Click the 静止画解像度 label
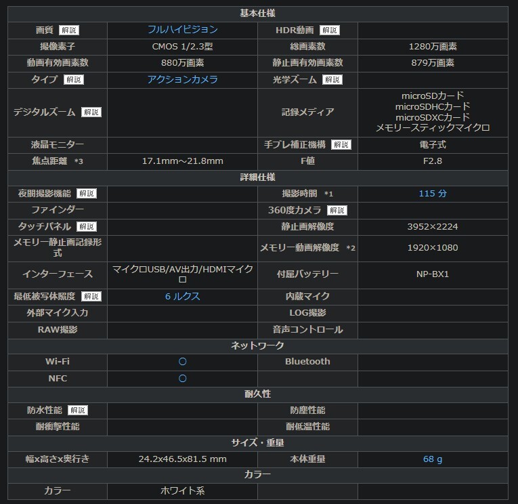The image size is (518, 504). tap(307, 226)
